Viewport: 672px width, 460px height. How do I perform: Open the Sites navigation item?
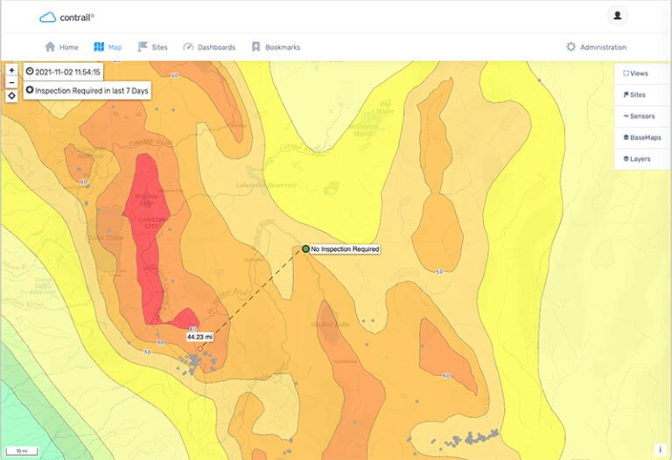coord(154,47)
